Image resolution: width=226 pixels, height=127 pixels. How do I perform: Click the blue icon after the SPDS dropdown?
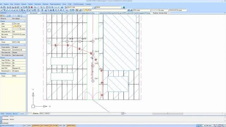pyautogui.click(x=124, y=7)
